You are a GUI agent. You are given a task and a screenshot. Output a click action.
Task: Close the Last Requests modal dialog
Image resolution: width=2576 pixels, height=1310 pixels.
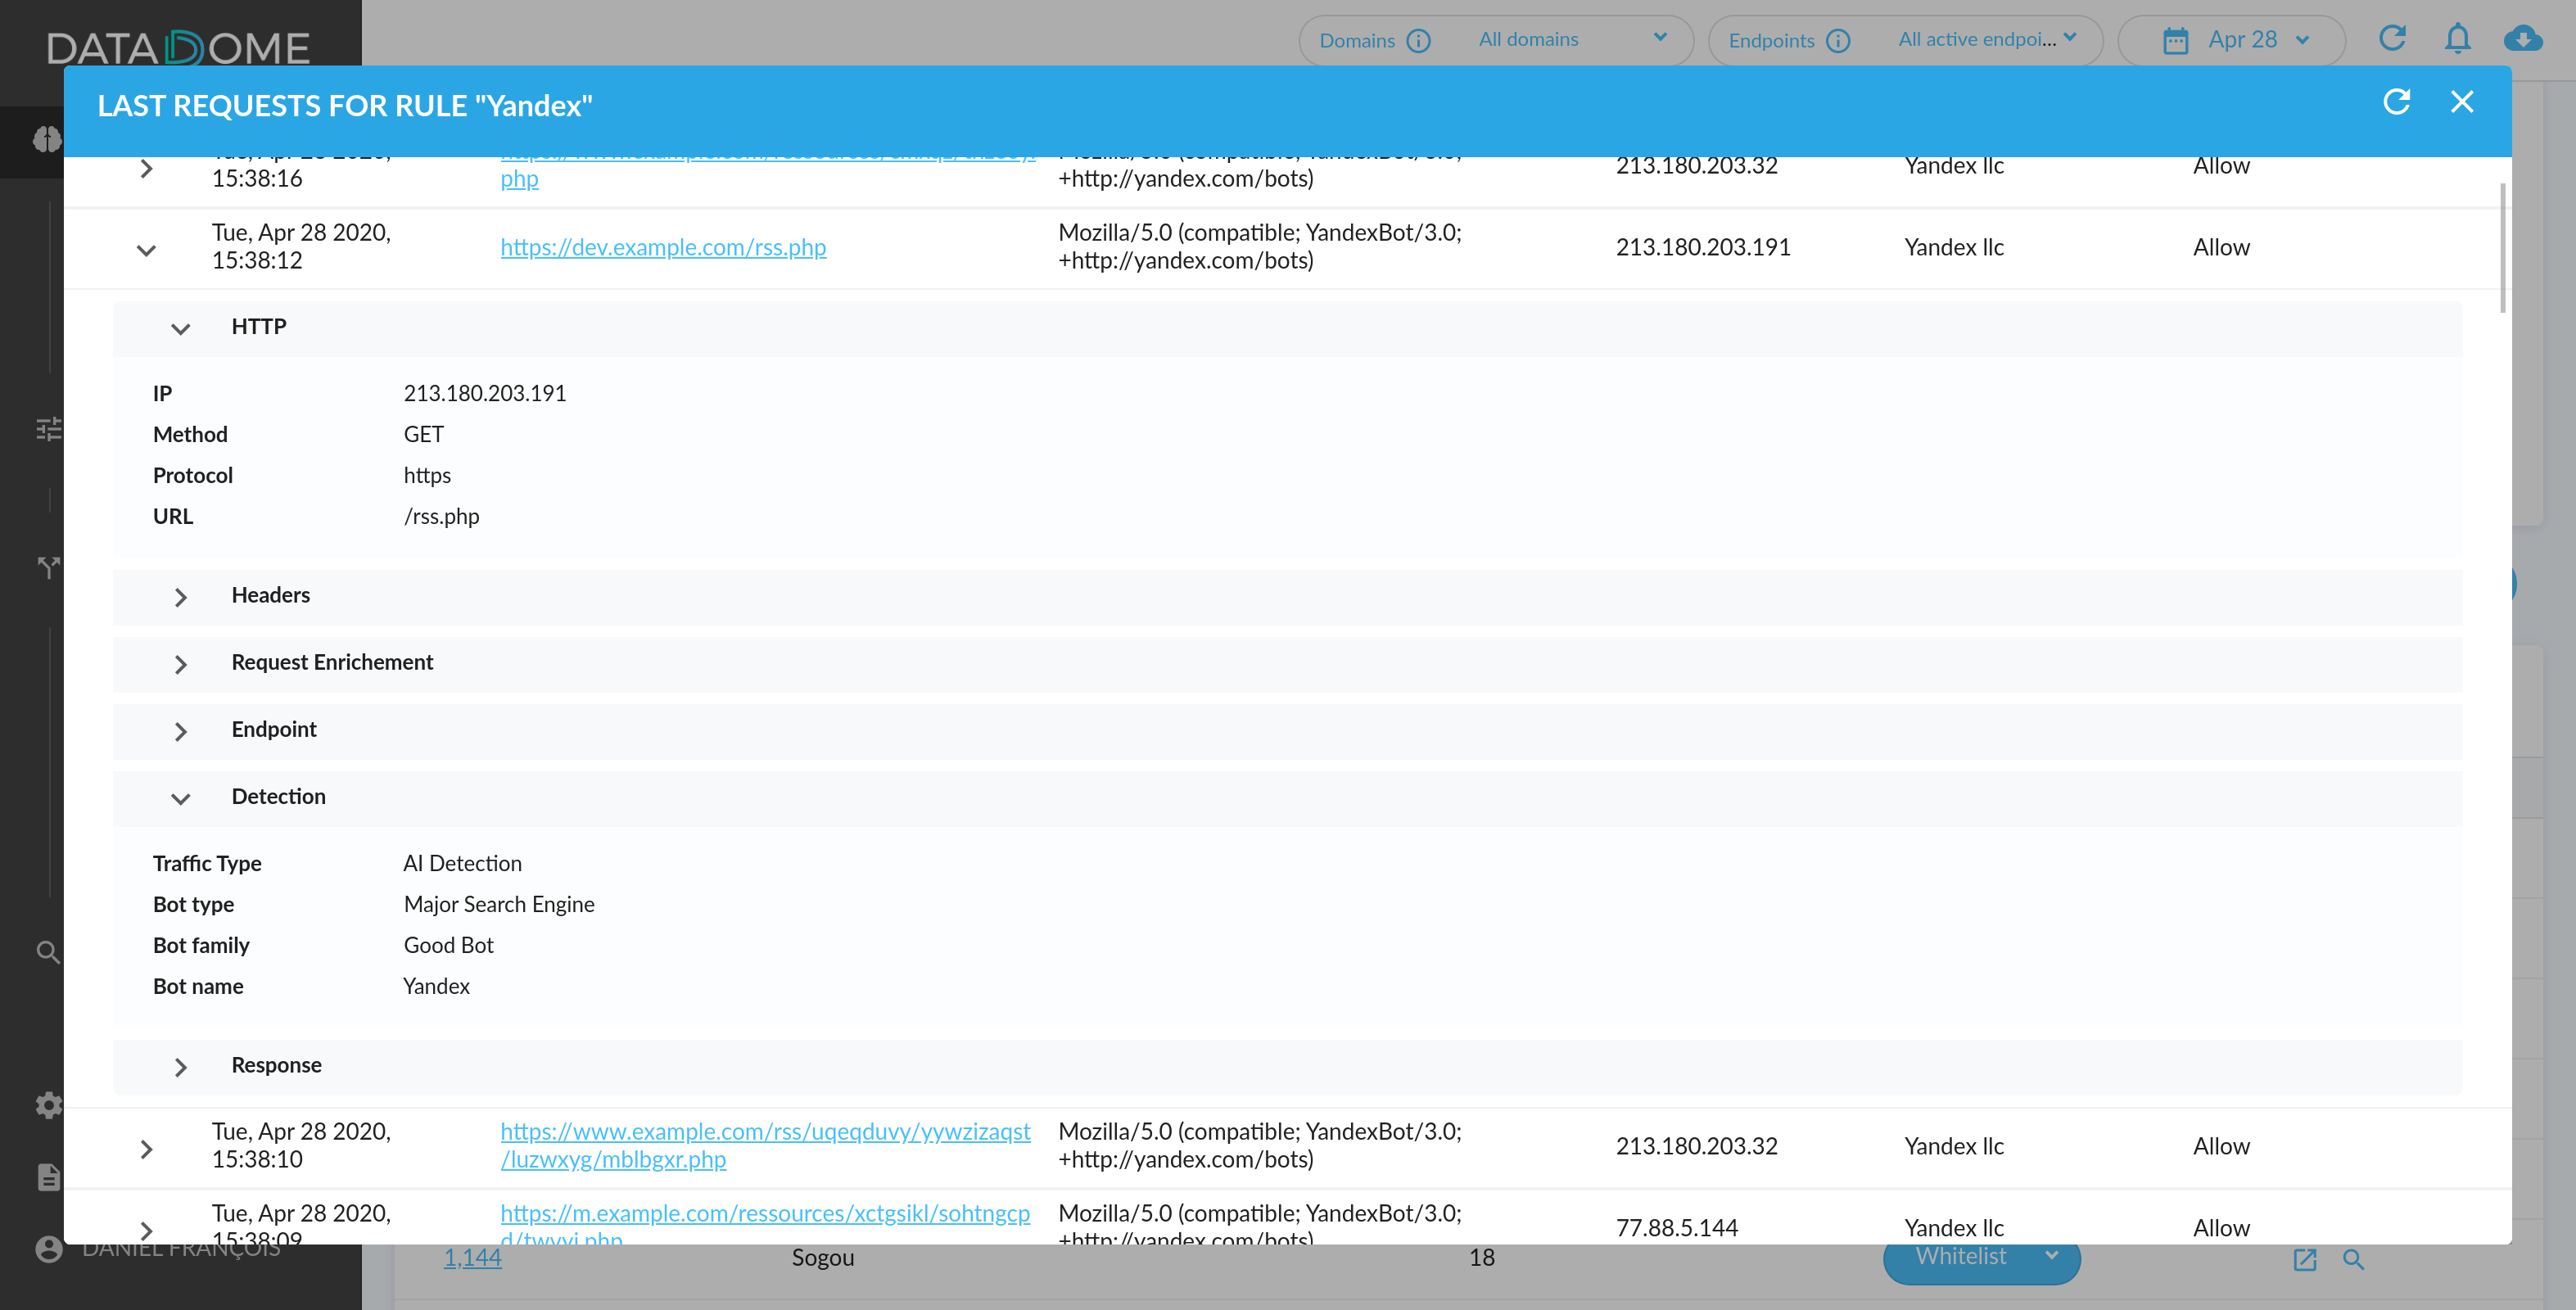pos(2462,102)
